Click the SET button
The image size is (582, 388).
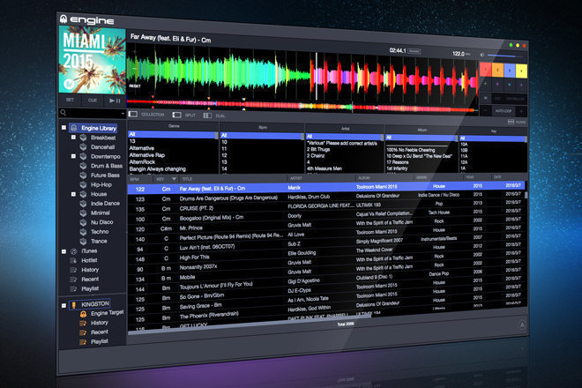pos(70,100)
